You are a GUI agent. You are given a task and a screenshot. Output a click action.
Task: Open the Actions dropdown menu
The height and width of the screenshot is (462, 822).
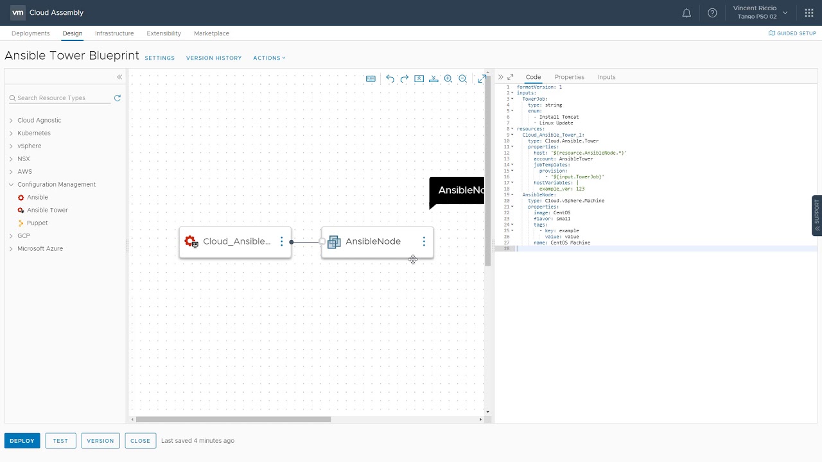269,58
